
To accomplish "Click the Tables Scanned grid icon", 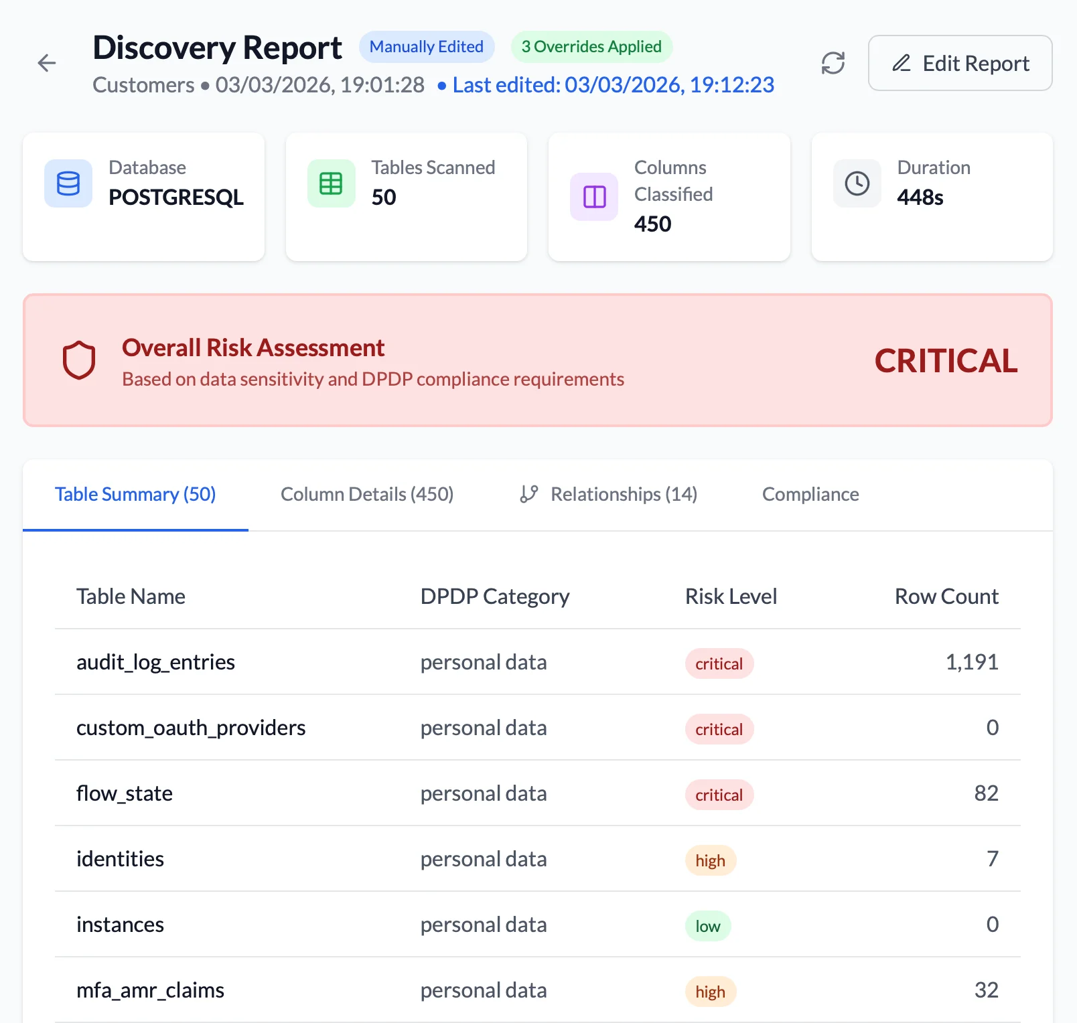I will click(331, 183).
